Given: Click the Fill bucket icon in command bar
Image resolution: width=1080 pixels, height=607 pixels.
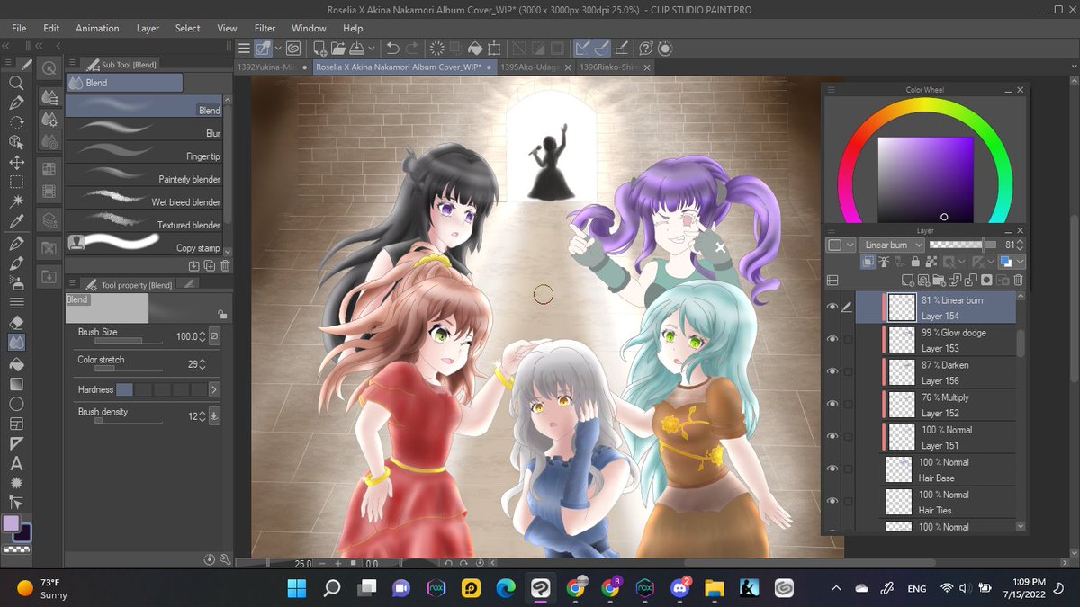Looking at the screenshot, I should (x=476, y=48).
